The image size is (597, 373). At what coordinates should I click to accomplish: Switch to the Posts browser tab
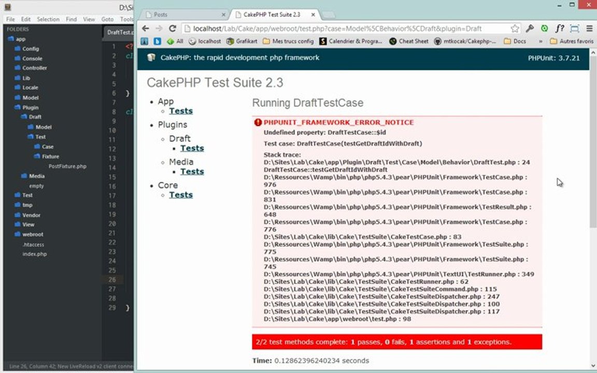[x=183, y=15]
